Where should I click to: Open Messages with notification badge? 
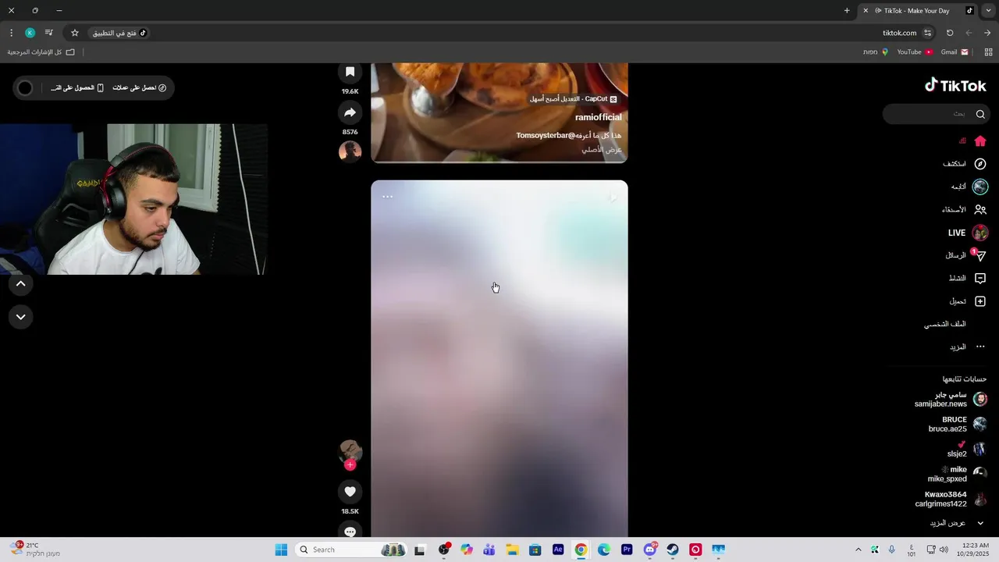point(966,255)
